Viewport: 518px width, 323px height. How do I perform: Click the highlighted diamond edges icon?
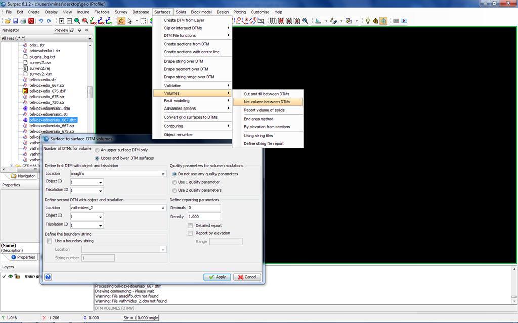point(383,21)
